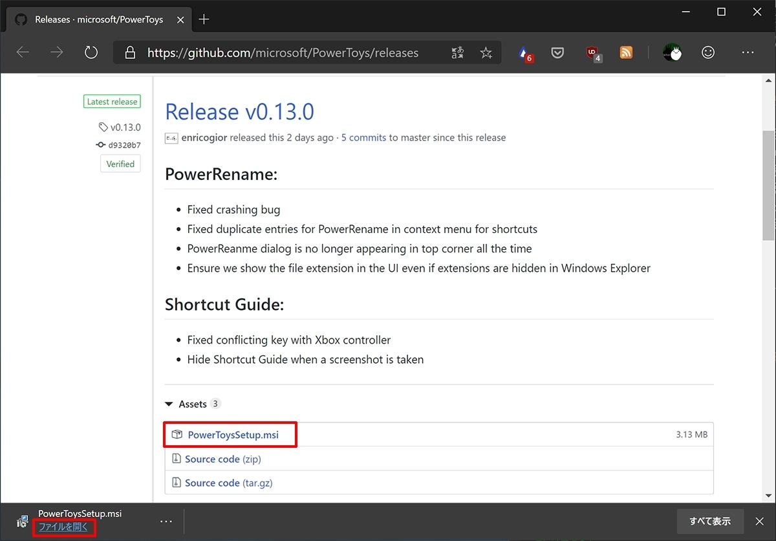The height and width of the screenshot is (541, 776).
Task: Open the blue extension with badge 6
Action: point(526,53)
